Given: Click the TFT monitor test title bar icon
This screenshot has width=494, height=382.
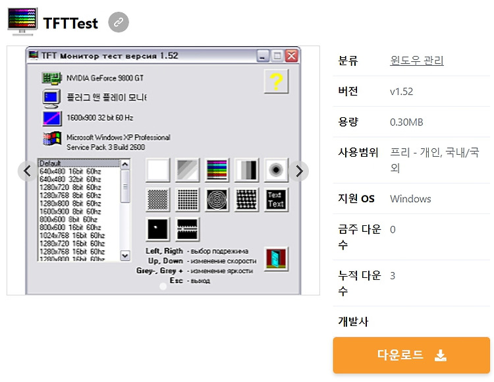Looking at the screenshot, I should pos(34,55).
